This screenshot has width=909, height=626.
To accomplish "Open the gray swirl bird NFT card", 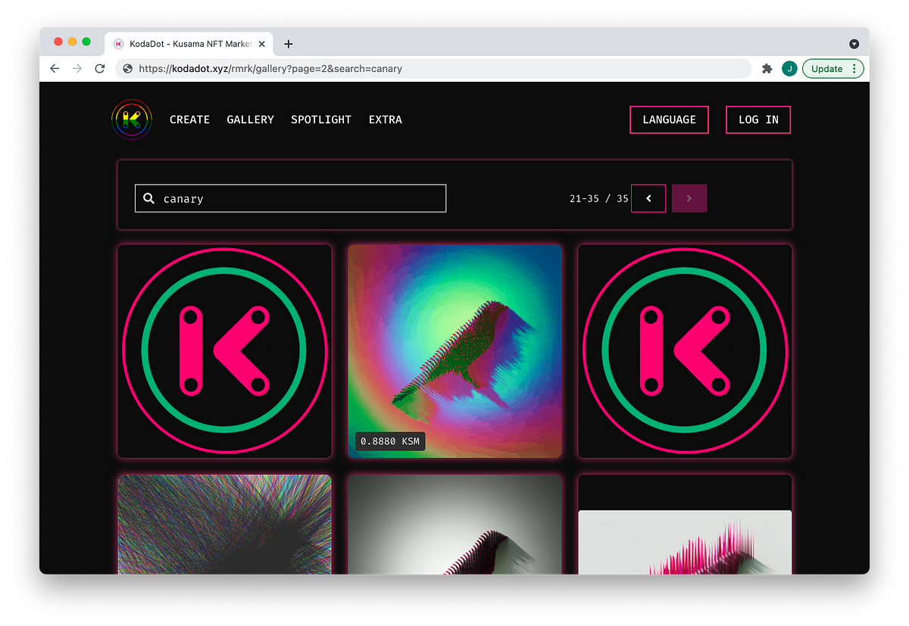I will point(454,525).
